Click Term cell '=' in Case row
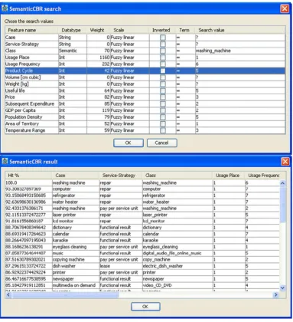The image size is (293, 322). 186,38
